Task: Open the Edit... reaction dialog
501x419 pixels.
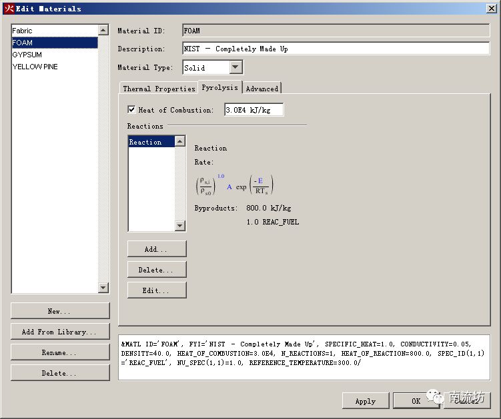Action: pos(156,290)
